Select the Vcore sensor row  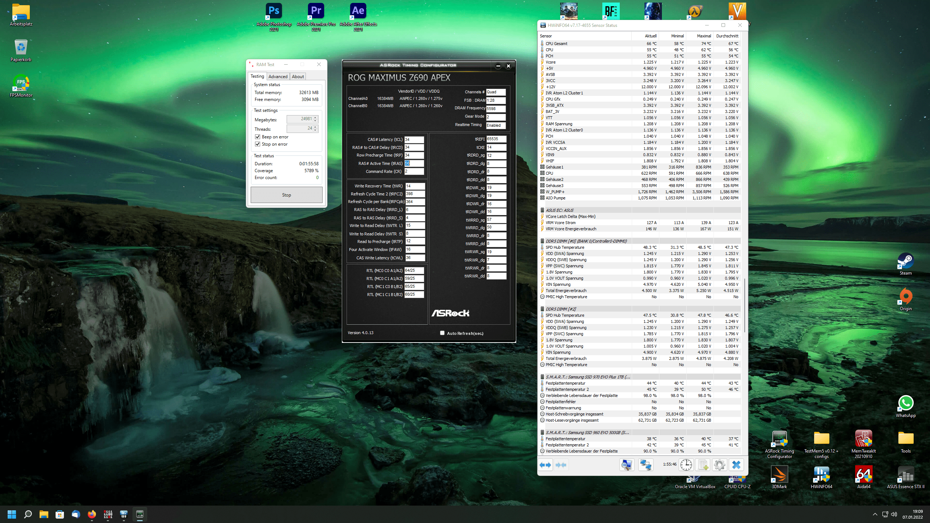(x=639, y=62)
